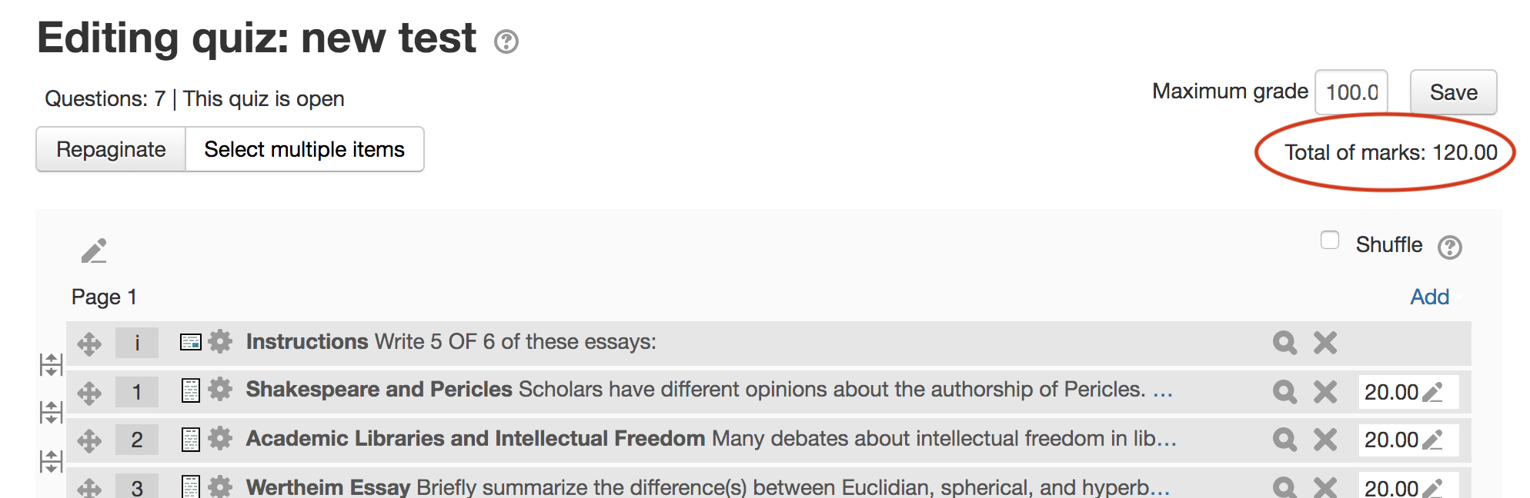Delete the Shakespeare and Pericles question

click(x=1325, y=392)
